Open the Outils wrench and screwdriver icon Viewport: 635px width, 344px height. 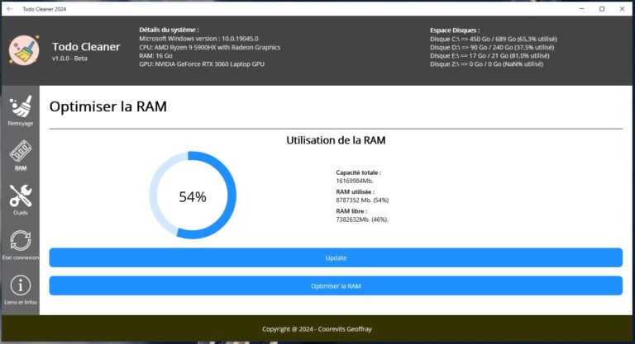coord(21,196)
